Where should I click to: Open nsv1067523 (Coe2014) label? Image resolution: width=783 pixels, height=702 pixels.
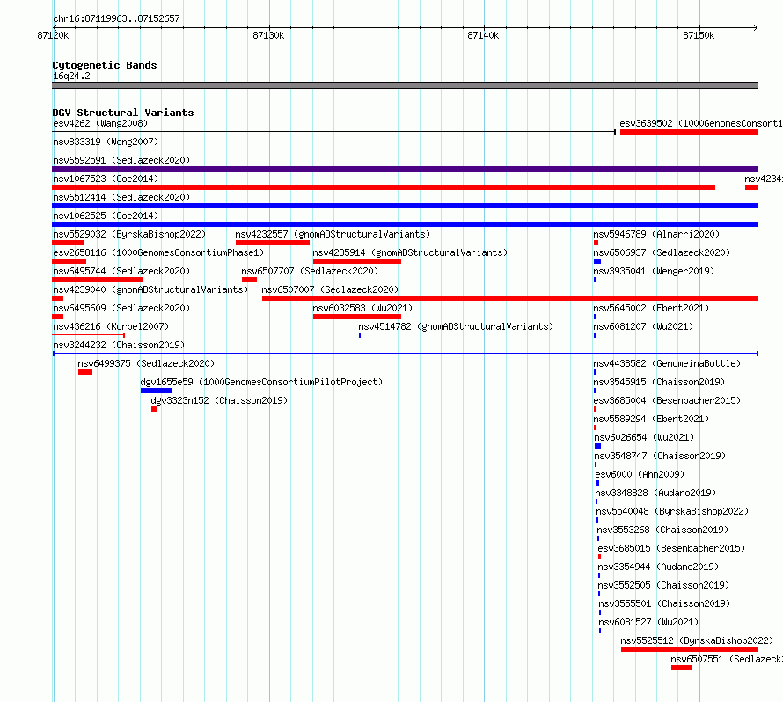point(106,179)
